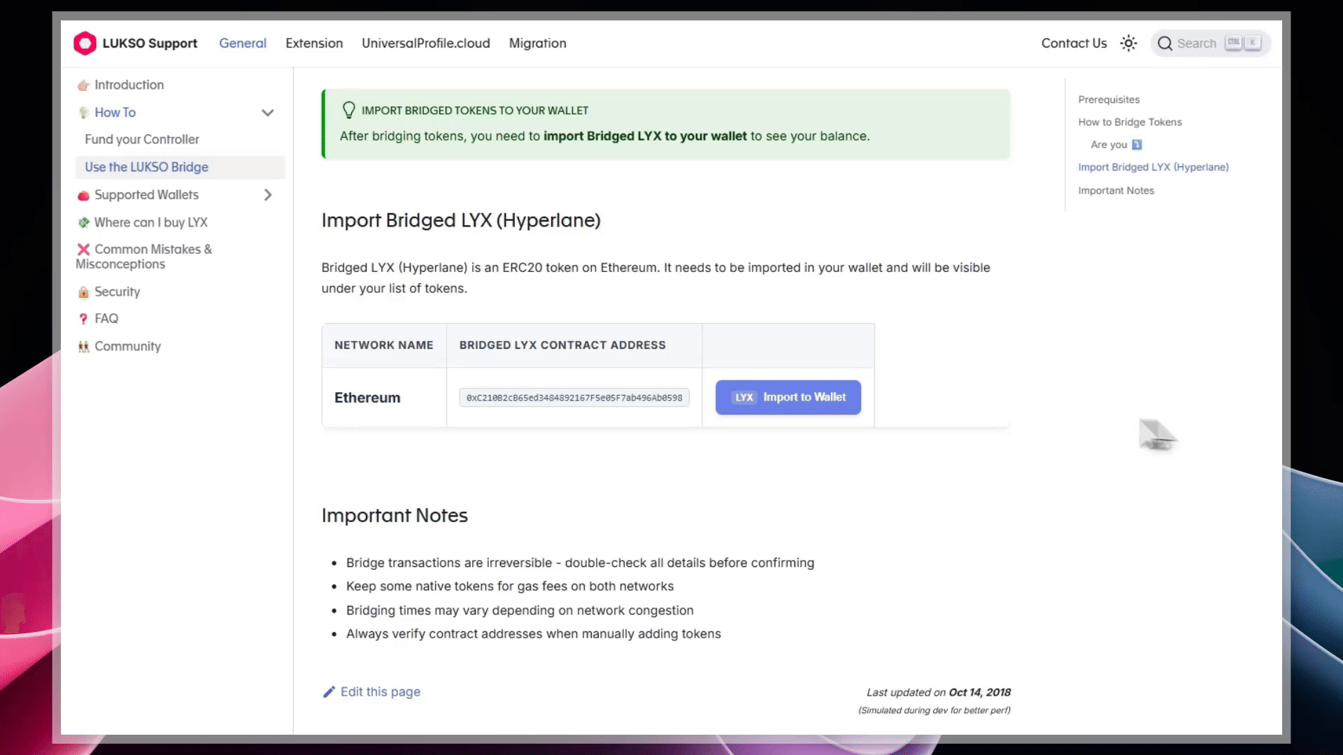Click the FAQ question mark icon
Viewport: 1343px width, 755px height.
(x=83, y=319)
